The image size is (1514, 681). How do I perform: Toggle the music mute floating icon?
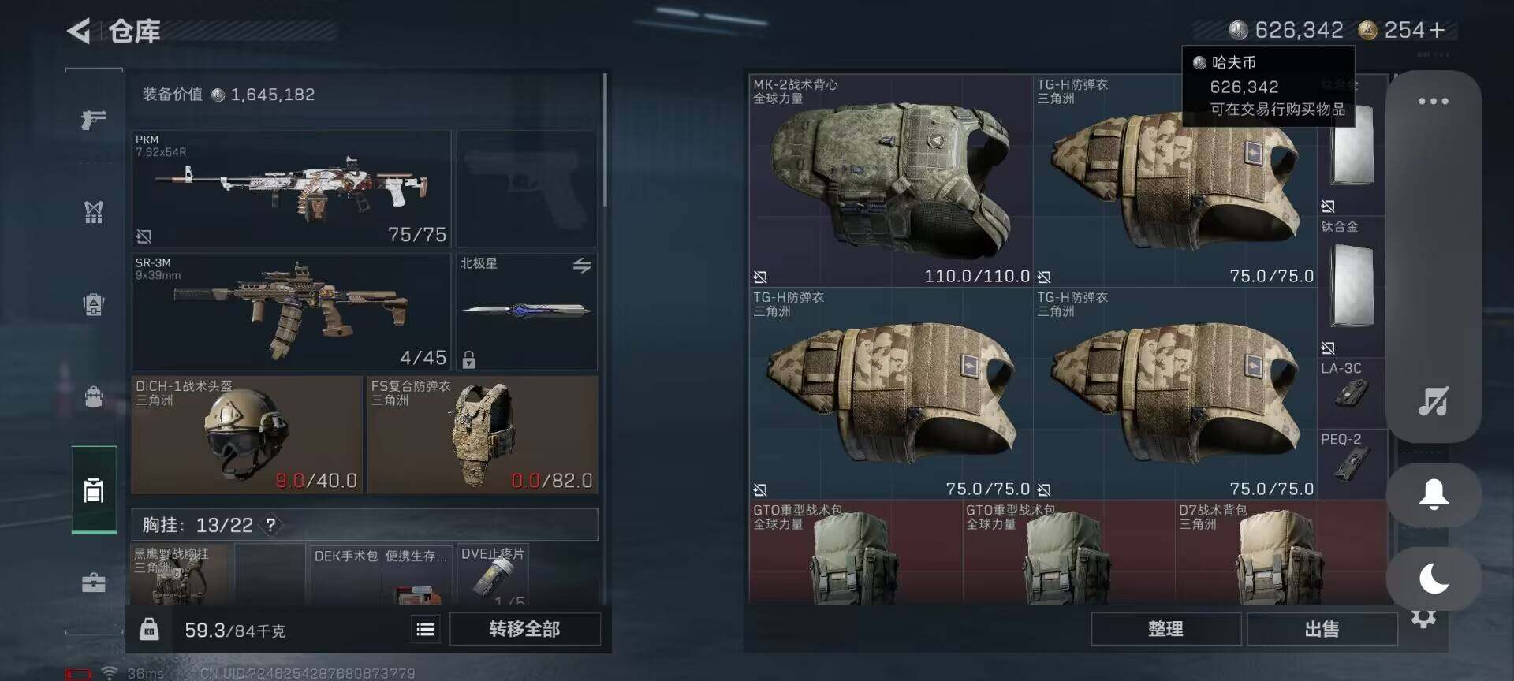(1434, 401)
